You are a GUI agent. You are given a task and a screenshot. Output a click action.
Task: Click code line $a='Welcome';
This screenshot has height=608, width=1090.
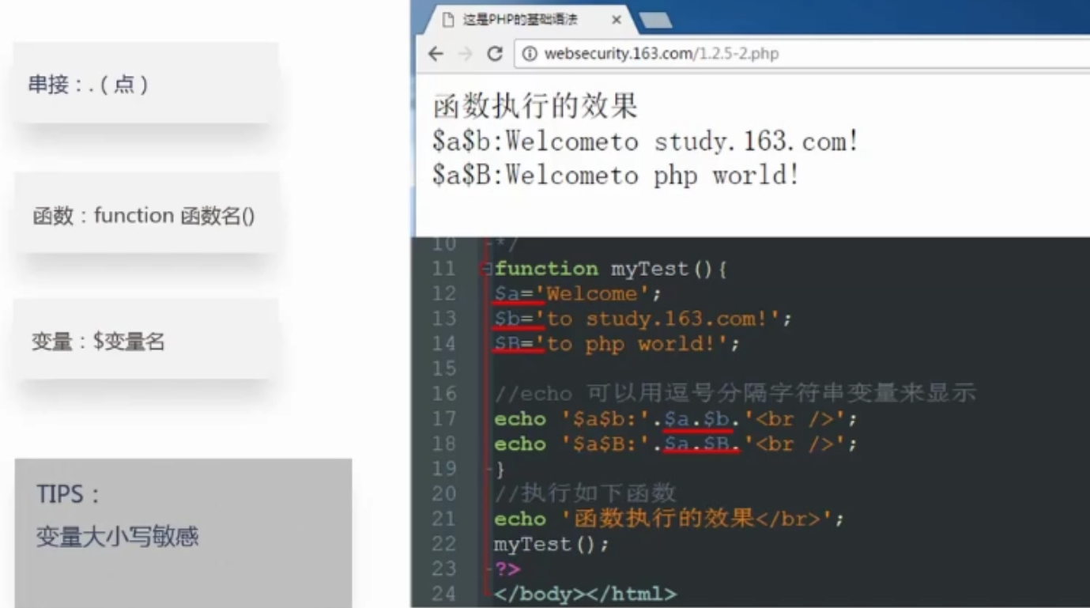(578, 293)
